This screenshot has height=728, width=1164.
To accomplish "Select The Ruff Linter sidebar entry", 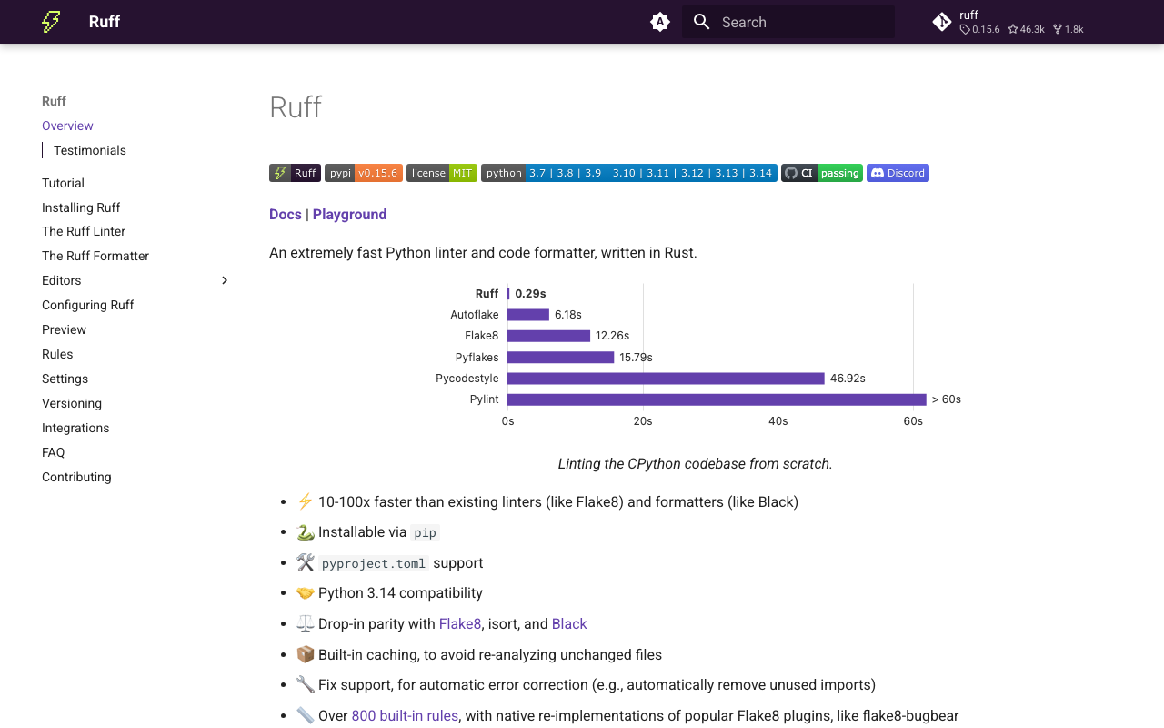I will [x=84, y=231].
